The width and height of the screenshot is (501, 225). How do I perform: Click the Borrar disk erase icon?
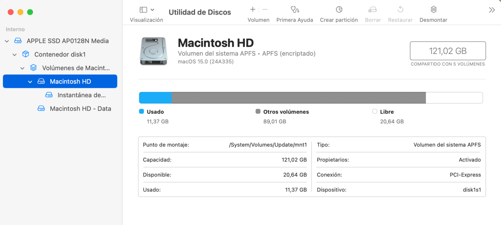(x=373, y=10)
